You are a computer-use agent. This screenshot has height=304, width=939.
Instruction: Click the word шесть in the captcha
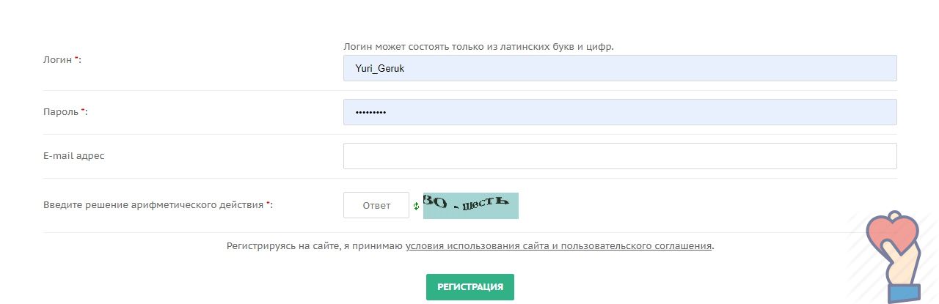pyautogui.click(x=484, y=204)
